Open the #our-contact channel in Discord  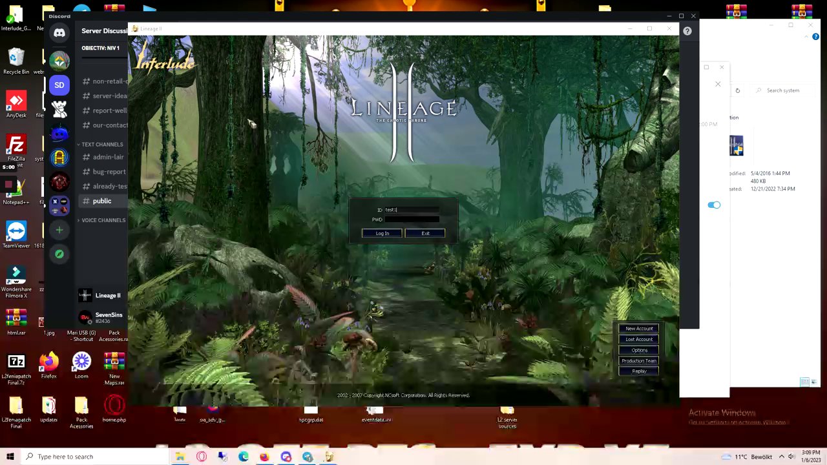pyautogui.click(x=105, y=125)
